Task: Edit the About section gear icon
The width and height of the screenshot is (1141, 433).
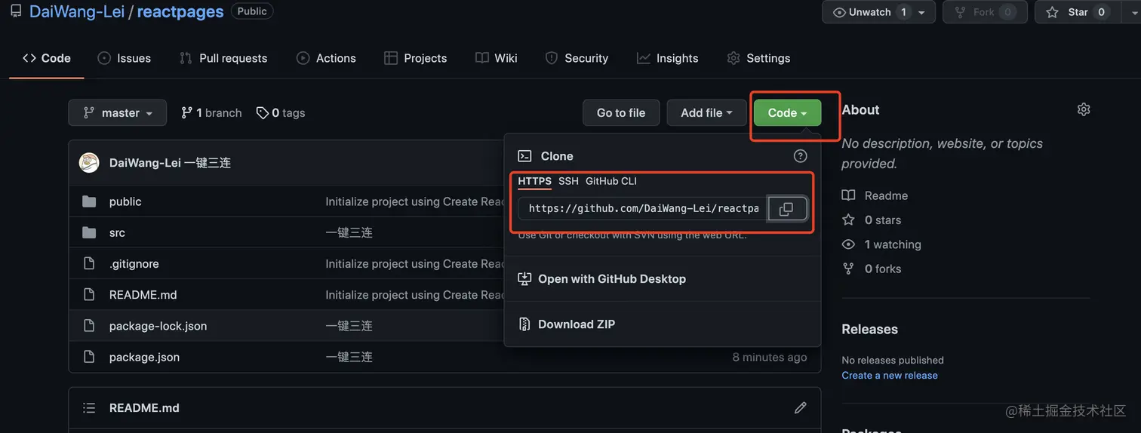Action: click(x=1084, y=109)
